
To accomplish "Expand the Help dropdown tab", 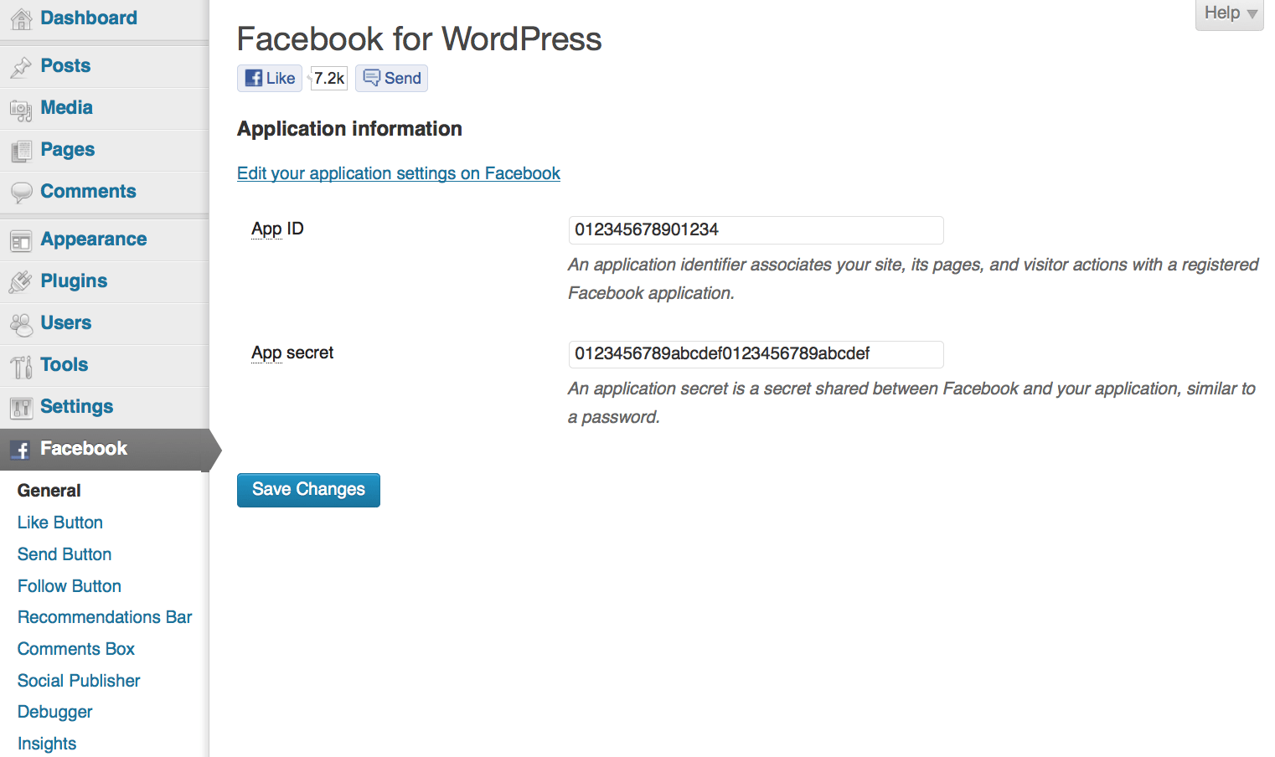I will point(1230,14).
